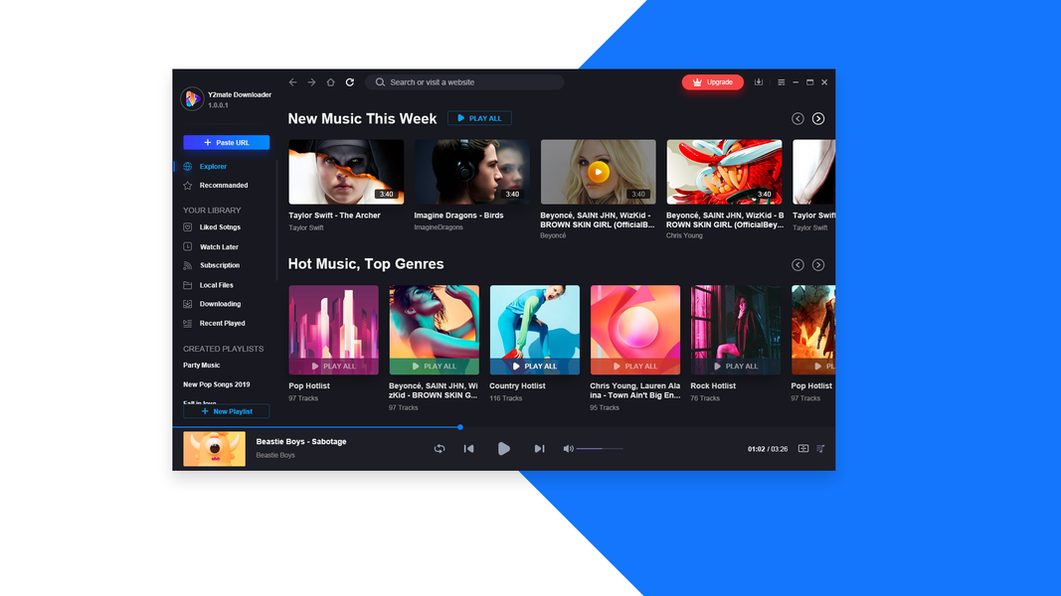Click the Paste URL button
Screen dimensions: 1061x596
point(226,143)
